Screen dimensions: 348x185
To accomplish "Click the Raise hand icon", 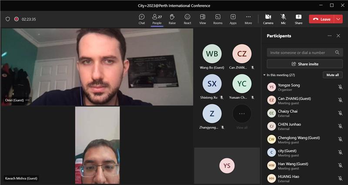I will click(172, 19).
